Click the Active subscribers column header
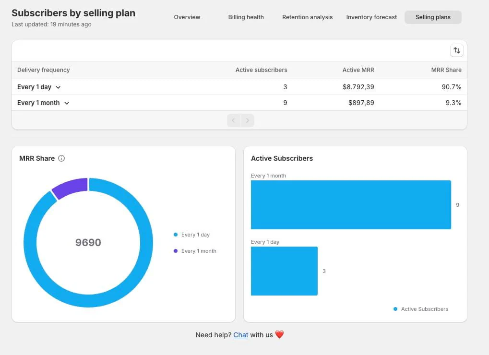 click(262, 70)
